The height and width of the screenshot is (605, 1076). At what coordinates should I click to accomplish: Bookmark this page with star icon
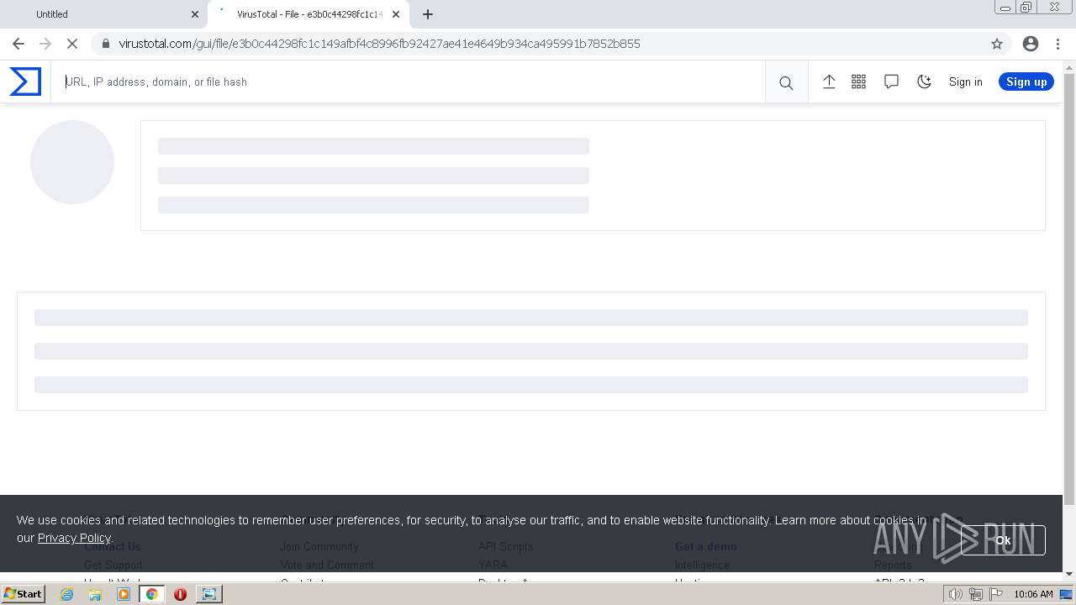click(x=997, y=44)
